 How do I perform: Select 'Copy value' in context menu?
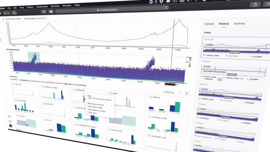tap(92, 113)
